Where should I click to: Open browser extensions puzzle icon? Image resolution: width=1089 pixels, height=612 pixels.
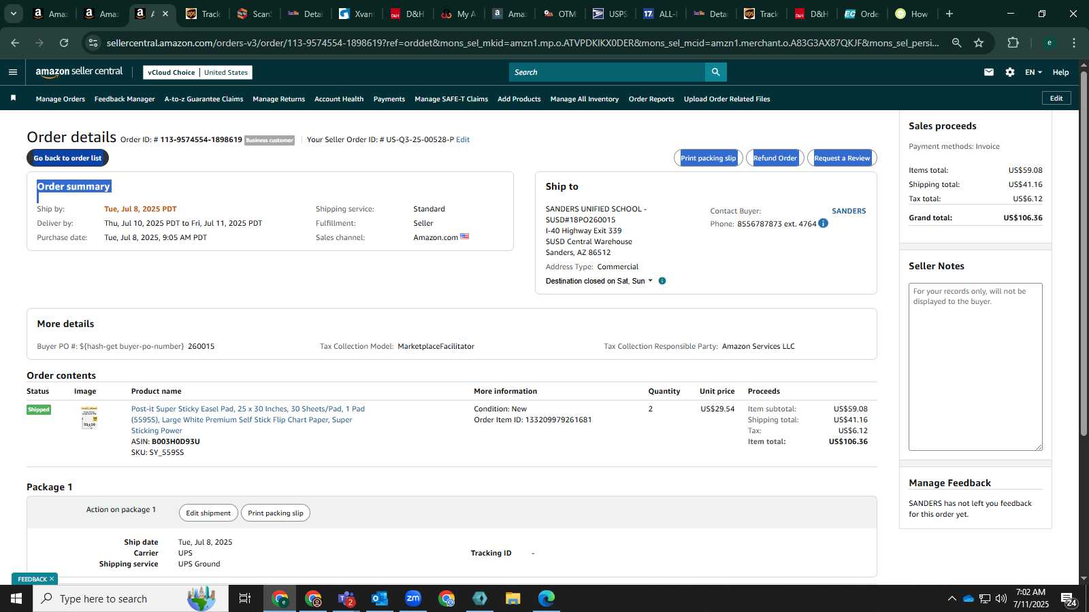[1013, 43]
